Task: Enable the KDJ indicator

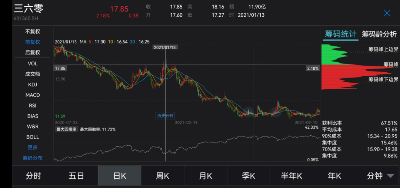Action: pos(33,85)
